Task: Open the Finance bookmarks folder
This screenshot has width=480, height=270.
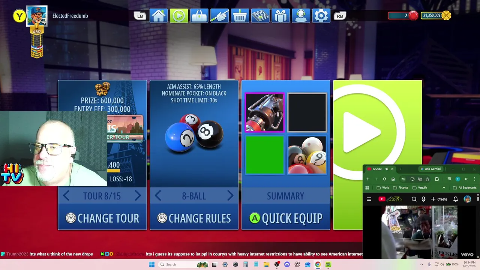Action: (x=400, y=187)
